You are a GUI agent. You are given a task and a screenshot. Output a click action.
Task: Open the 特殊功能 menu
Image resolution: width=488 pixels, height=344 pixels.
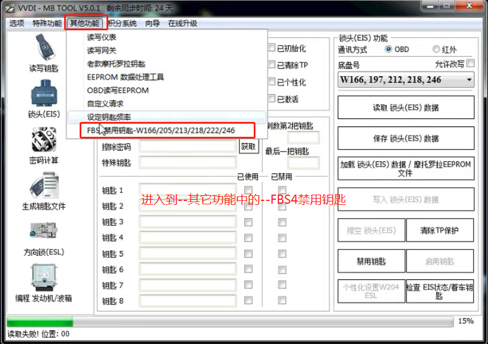pos(47,23)
